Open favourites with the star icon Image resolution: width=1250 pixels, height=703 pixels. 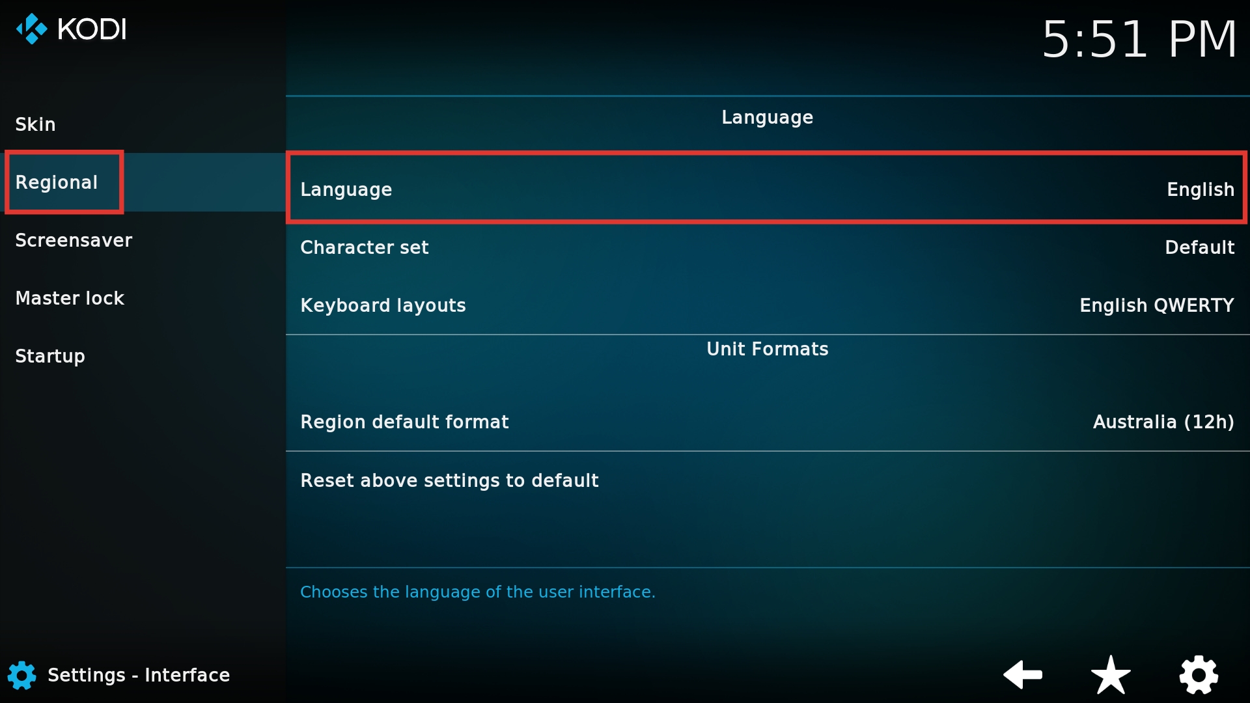click(1111, 675)
